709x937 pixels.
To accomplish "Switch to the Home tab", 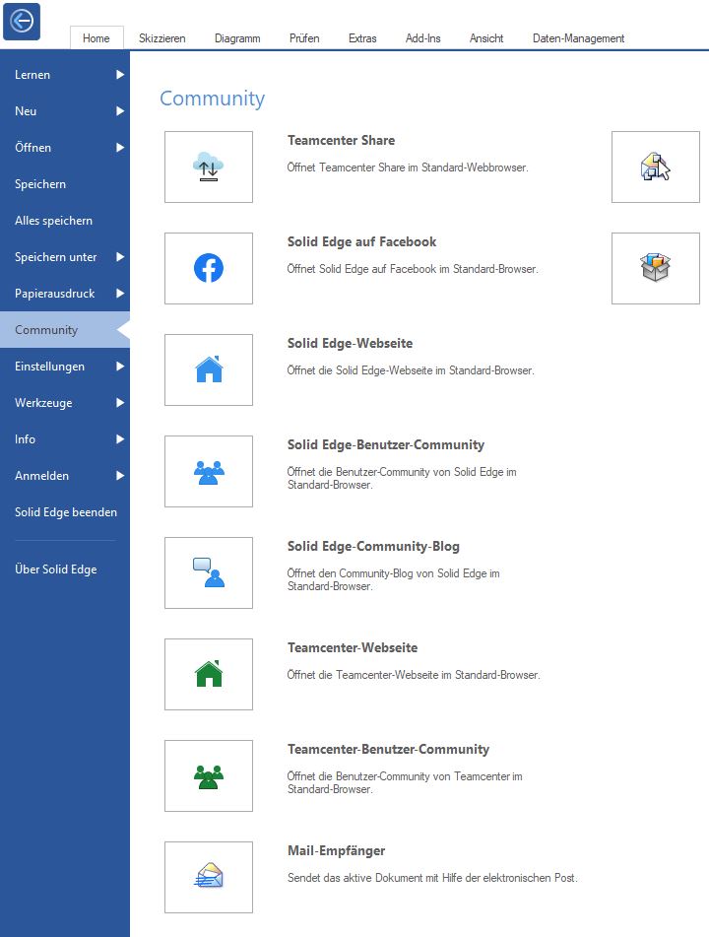I will (x=97, y=38).
